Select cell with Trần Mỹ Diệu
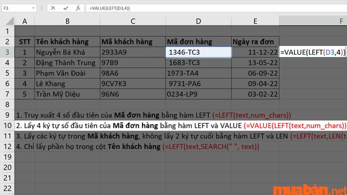This screenshot has width=347, height=195. tap(67, 94)
